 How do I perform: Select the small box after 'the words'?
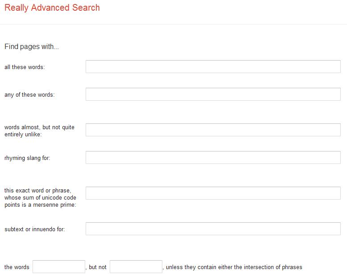59,267
